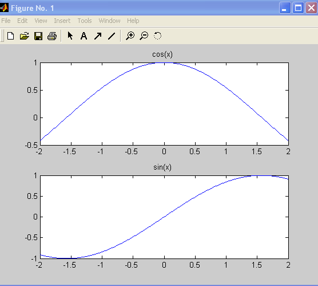This screenshot has width=318, height=286.
Task: Minimize the Figure No. 1 window
Action: coord(285,8)
